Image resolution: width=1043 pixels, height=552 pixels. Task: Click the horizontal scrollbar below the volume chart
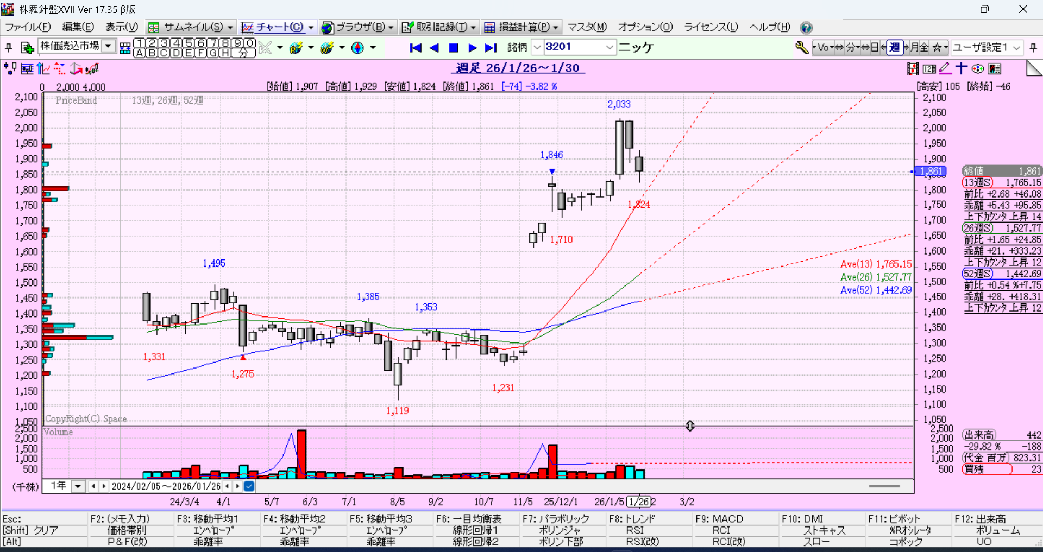point(884,486)
